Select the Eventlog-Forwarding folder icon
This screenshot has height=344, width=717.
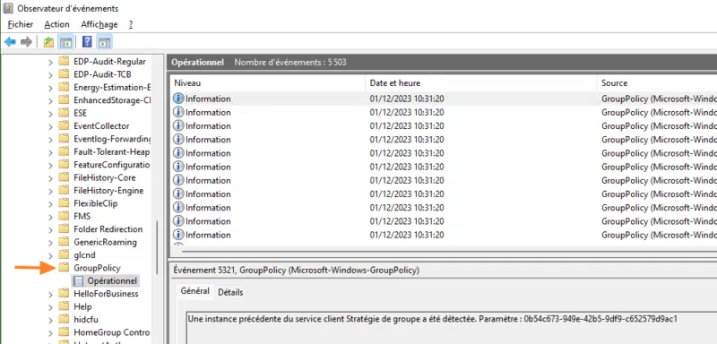pyautogui.click(x=64, y=139)
